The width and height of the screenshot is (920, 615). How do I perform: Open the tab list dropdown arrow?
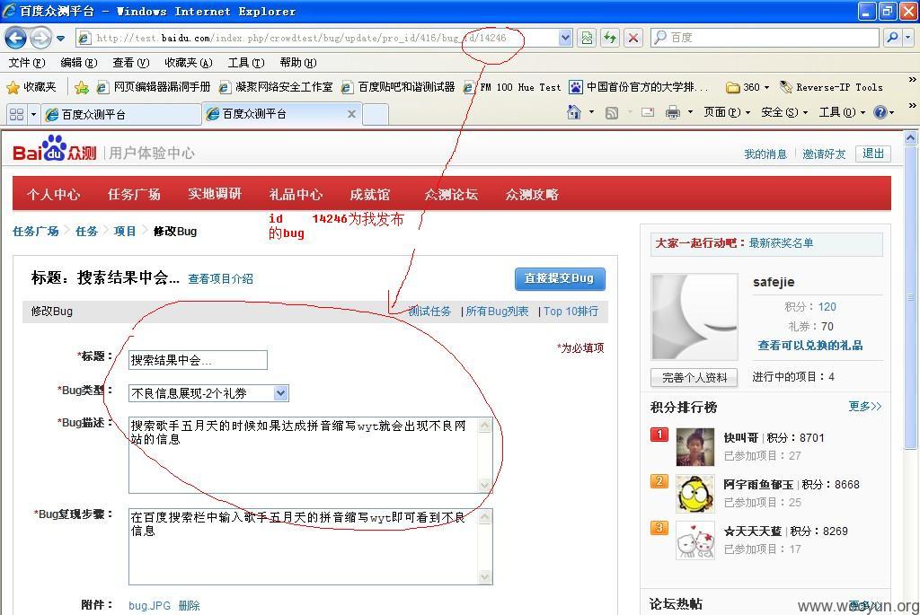point(33,114)
